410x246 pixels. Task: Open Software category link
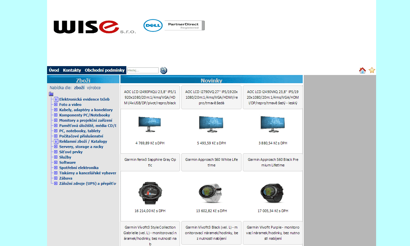(67, 162)
